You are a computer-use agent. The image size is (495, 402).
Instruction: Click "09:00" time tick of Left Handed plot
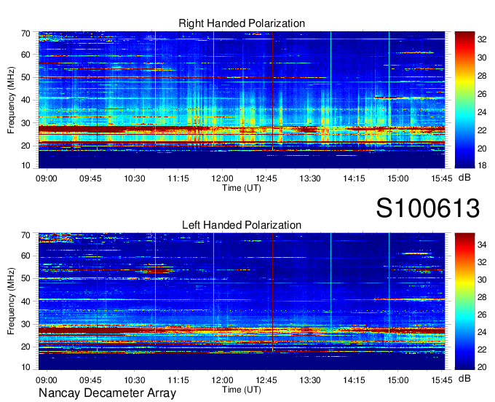(x=47, y=380)
